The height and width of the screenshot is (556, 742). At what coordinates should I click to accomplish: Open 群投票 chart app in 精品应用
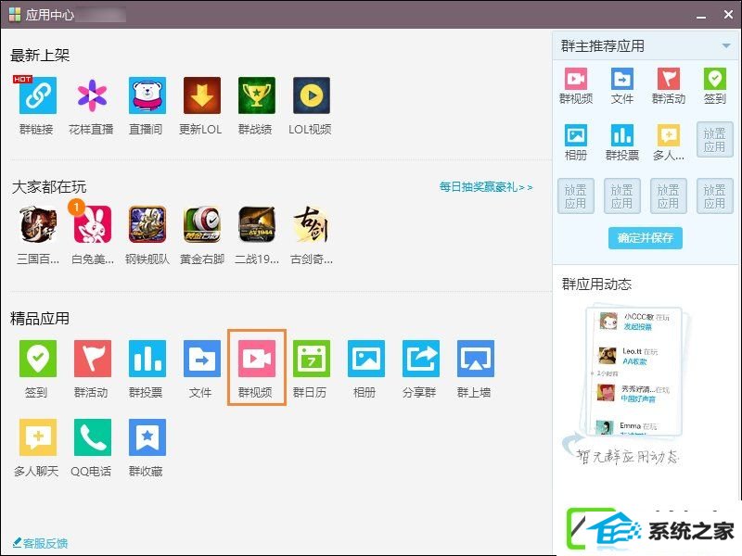147,359
